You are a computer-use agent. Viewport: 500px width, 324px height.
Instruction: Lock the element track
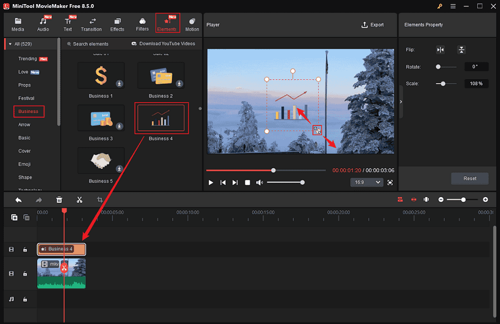click(x=26, y=249)
